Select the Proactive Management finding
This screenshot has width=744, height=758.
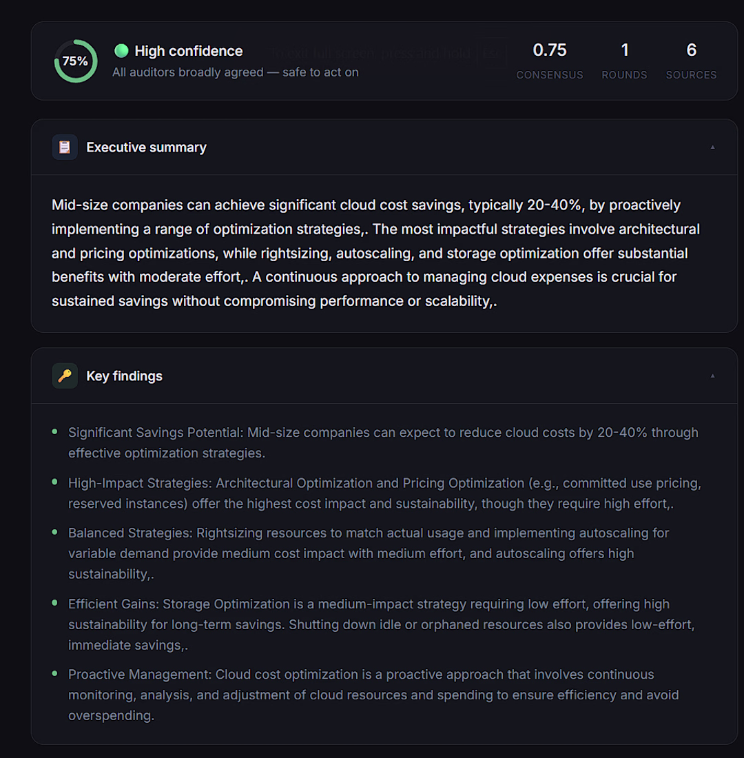coord(373,695)
